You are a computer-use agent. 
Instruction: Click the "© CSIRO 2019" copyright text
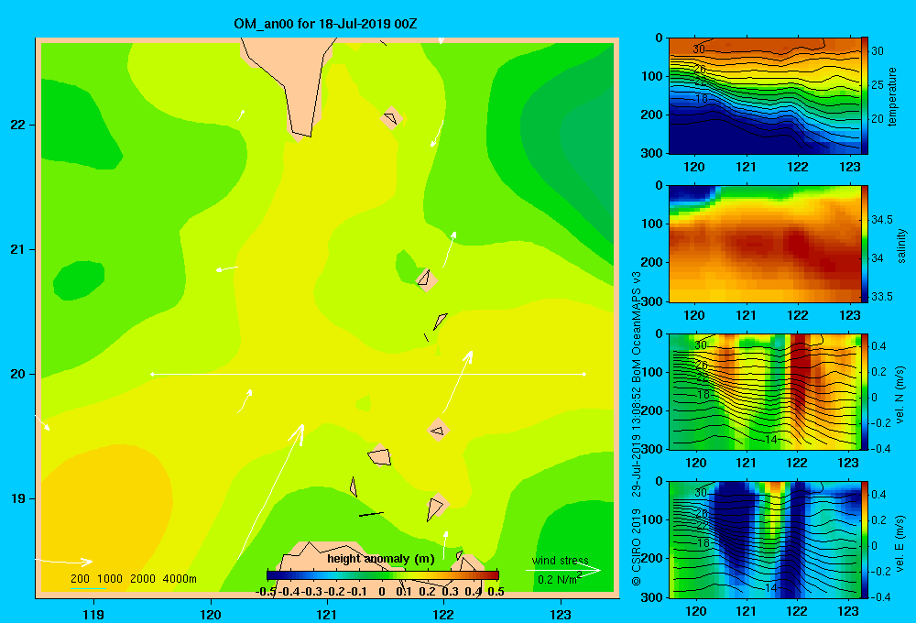coord(637,547)
